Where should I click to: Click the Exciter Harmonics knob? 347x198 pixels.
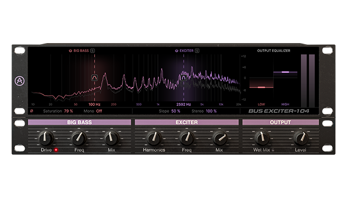[154, 138]
